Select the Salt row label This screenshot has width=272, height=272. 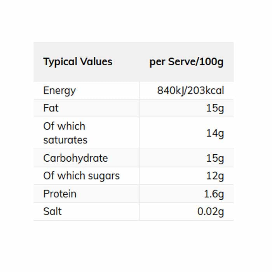pos(52,211)
